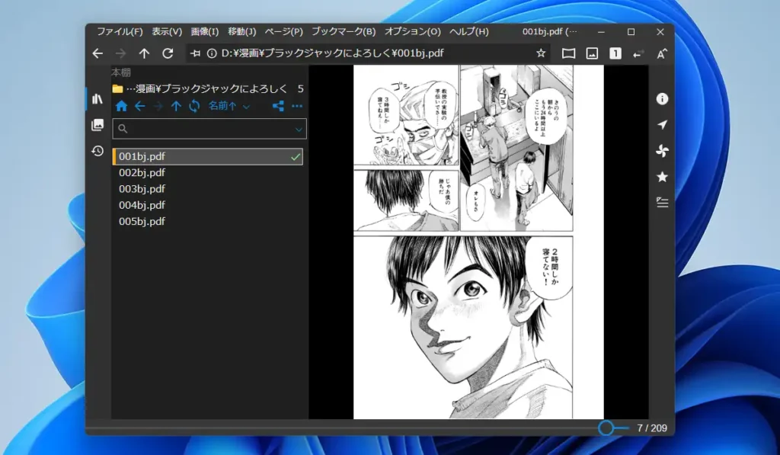The height and width of the screenshot is (455, 780).
Task: Click the auto-hide 'A' icon in top toolbar
Action: pyautogui.click(x=662, y=54)
